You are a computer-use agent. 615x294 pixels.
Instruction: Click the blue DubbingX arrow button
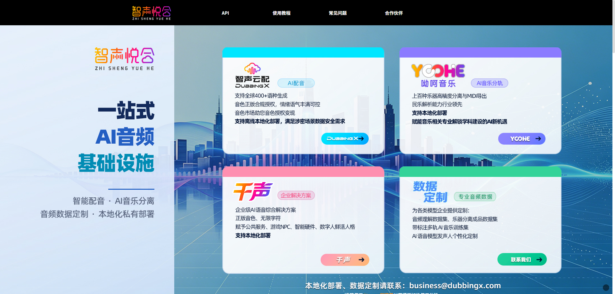point(345,139)
